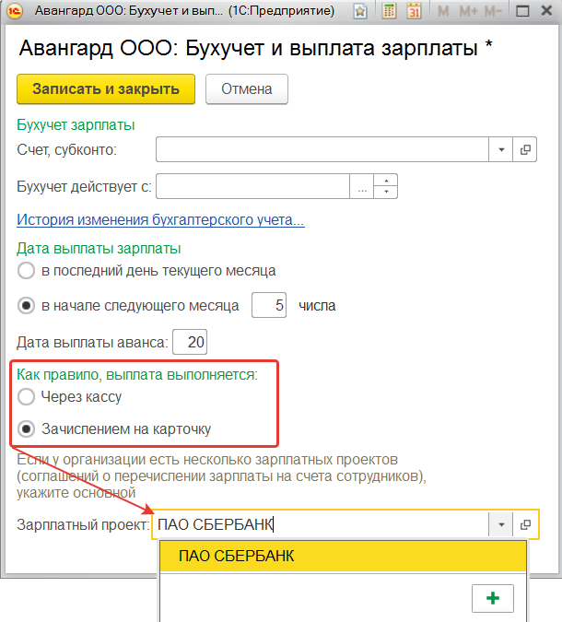
Task: Select в начале следующего месяца option
Action: tap(128, 306)
